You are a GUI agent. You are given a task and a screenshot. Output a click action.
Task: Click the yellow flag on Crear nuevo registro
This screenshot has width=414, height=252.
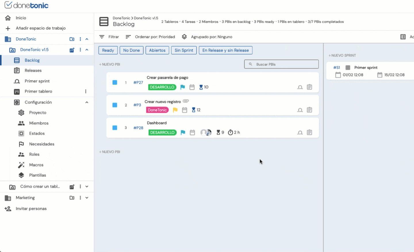click(175, 110)
